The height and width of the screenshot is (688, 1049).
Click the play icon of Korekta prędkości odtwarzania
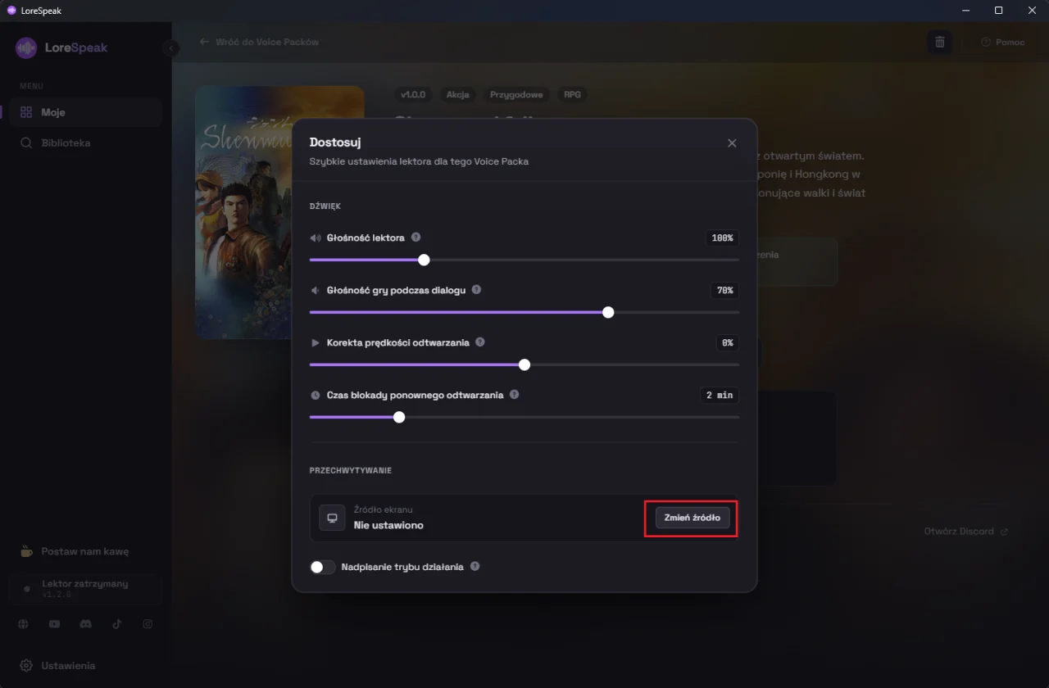pyautogui.click(x=316, y=343)
